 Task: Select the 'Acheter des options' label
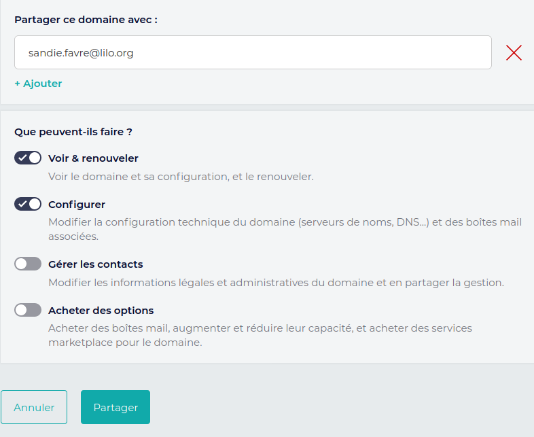point(101,311)
